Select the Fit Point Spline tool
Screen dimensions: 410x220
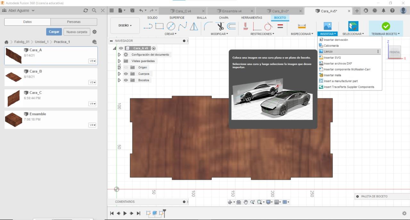(x=183, y=26)
